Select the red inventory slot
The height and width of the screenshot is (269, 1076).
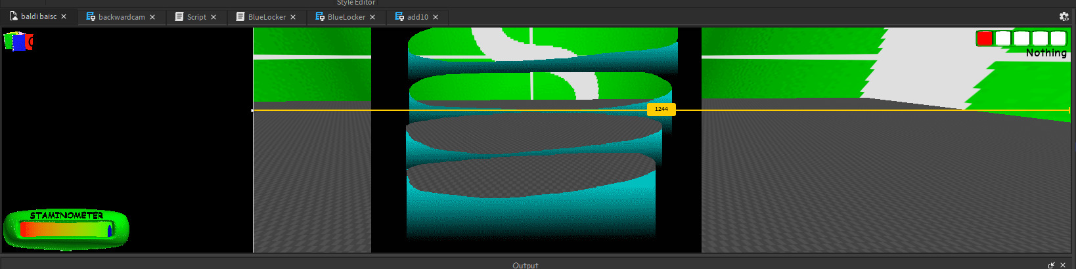[984, 38]
